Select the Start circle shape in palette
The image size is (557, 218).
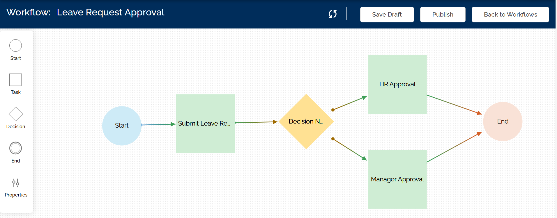tap(15, 46)
